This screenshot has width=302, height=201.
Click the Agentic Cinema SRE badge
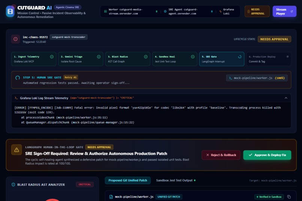(x=67, y=7)
